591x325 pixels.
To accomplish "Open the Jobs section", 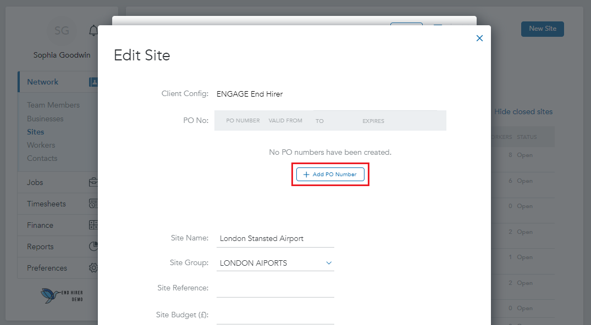I will pos(58,182).
